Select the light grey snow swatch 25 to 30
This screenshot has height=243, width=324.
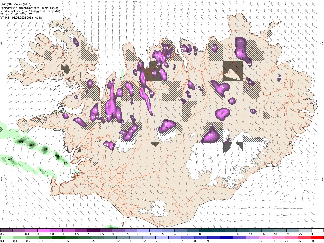[305, 231]
